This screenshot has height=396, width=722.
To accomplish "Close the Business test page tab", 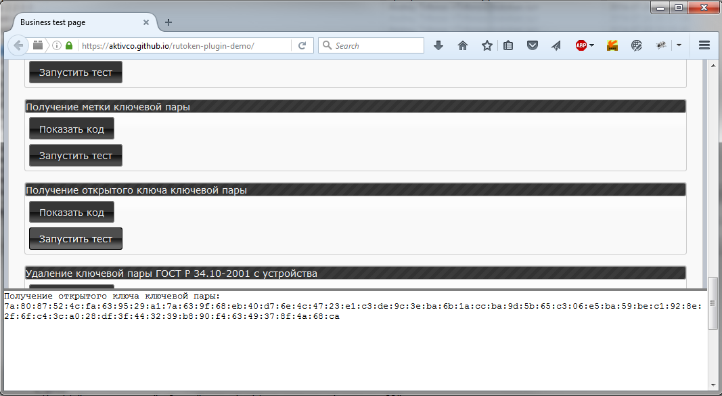I will point(146,22).
